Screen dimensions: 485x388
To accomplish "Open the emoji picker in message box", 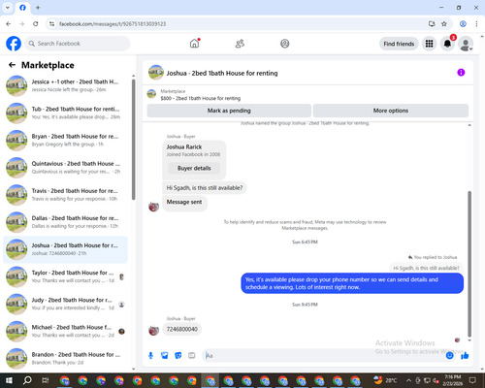I will point(449,356).
